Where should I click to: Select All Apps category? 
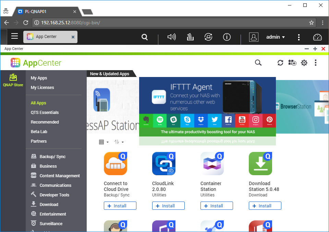coord(38,103)
